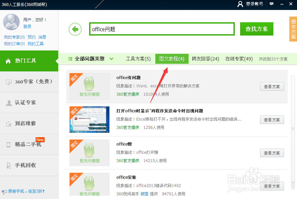Click the flame icon beside 热门工具
This screenshot has height=199, width=297.
(8, 61)
